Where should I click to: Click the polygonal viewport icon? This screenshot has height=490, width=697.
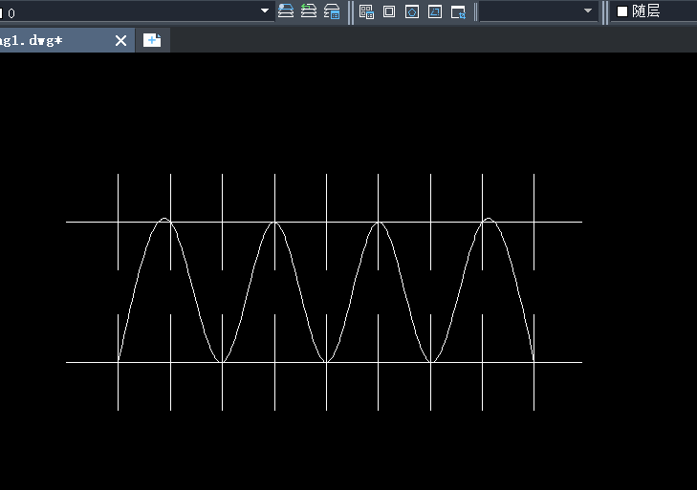coord(412,11)
